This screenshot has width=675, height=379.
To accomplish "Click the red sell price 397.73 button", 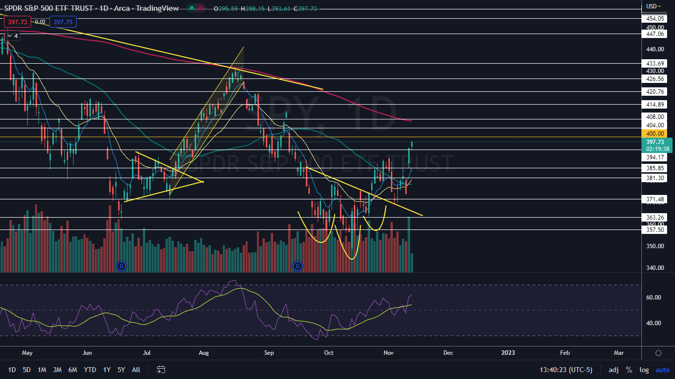I will tap(18, 22).
